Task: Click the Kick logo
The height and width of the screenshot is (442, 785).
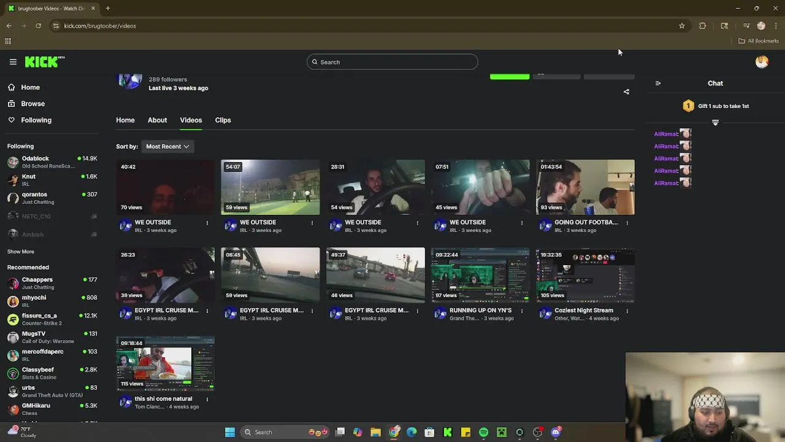Action: (x=44, y=61)
